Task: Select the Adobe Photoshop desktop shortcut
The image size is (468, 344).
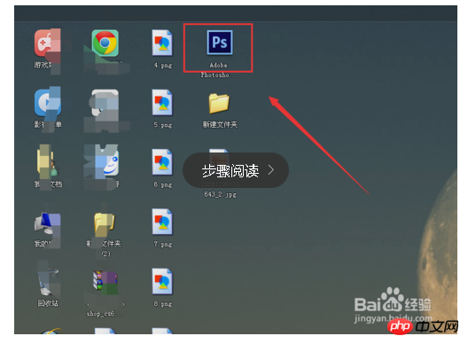Action: (x=220, y=43)
